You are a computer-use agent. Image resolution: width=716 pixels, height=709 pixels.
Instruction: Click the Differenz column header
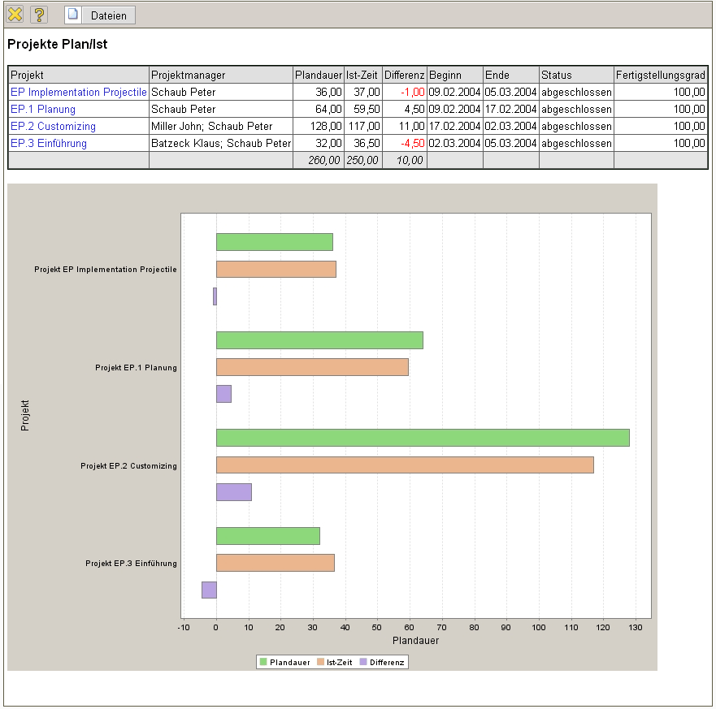click(404, 76)
